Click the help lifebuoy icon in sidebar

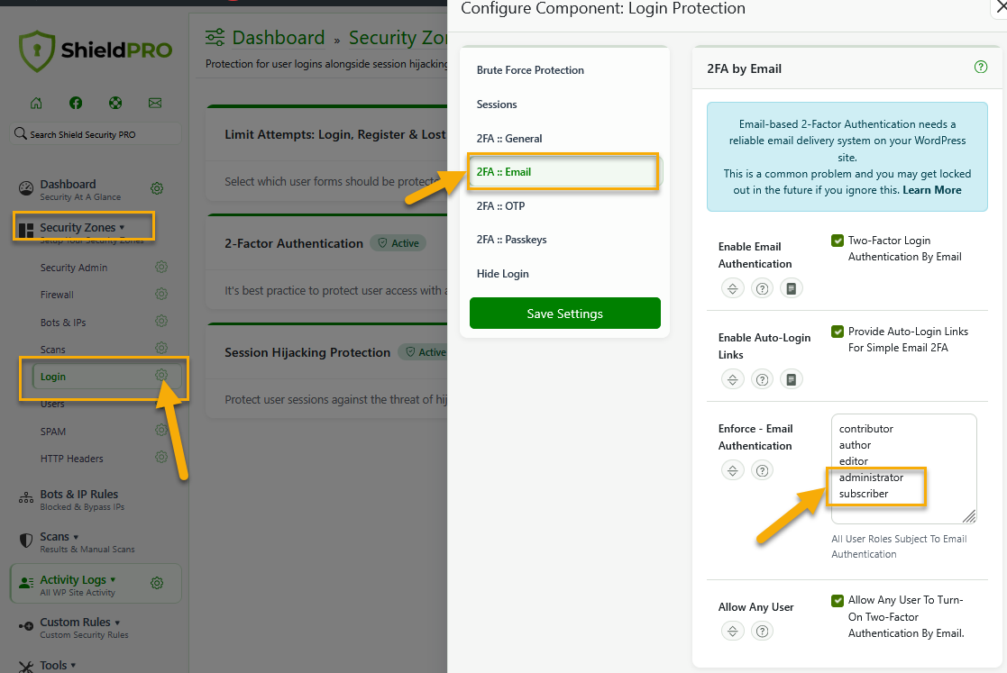click(x=115, y=103)
